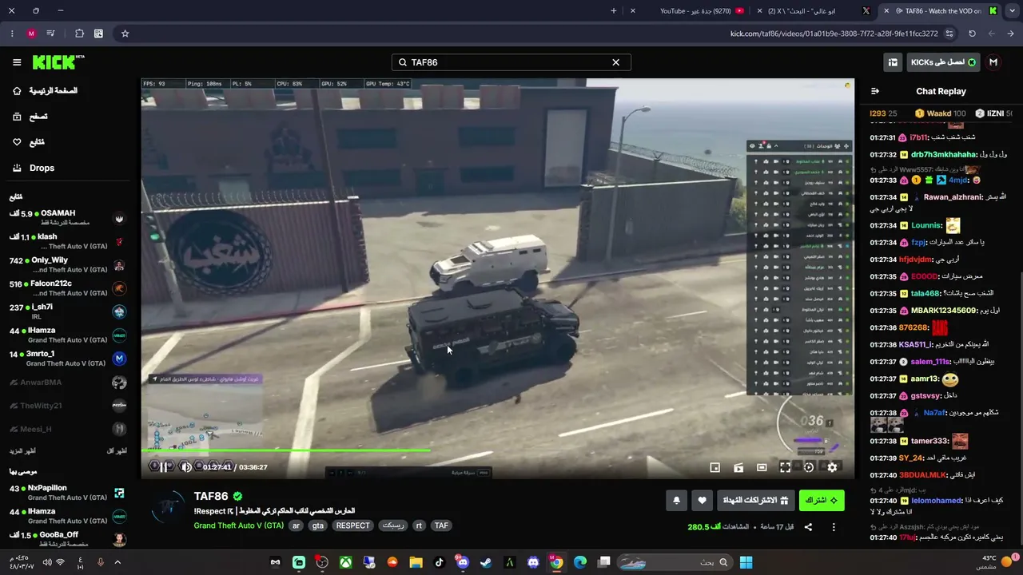Image resolution: width=1023 pixels, height=575 pixels.
Task: Open more options menu below the video
Action: coord(834,527)
